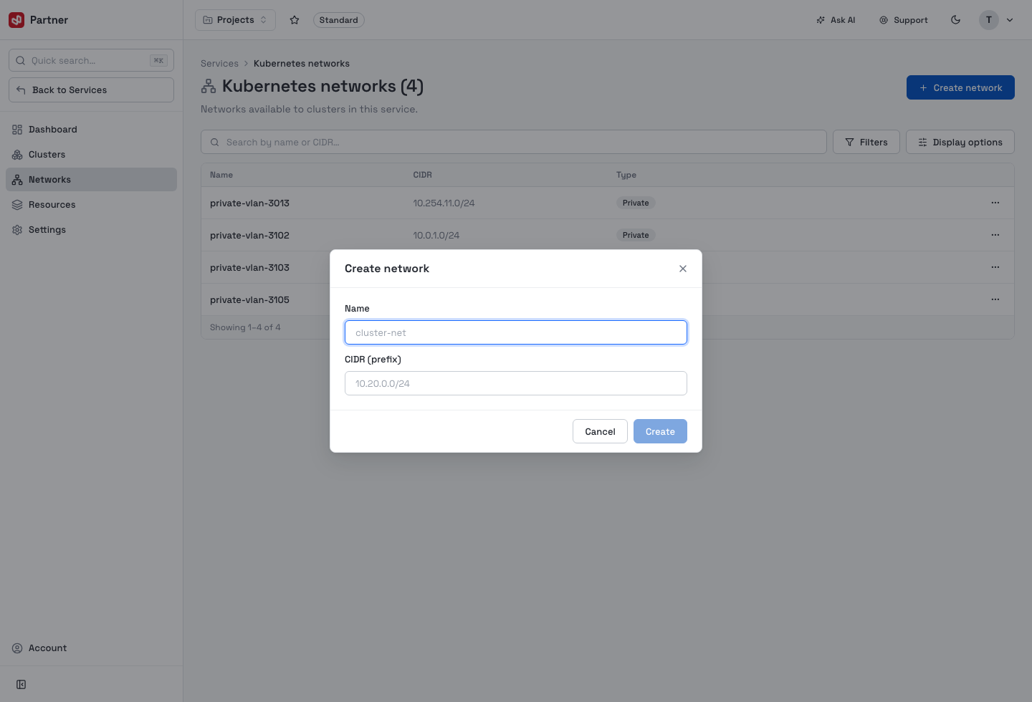Focus the Search by name or CIDR field
This screenshot has height=702, width=1032.
[514, 142]
